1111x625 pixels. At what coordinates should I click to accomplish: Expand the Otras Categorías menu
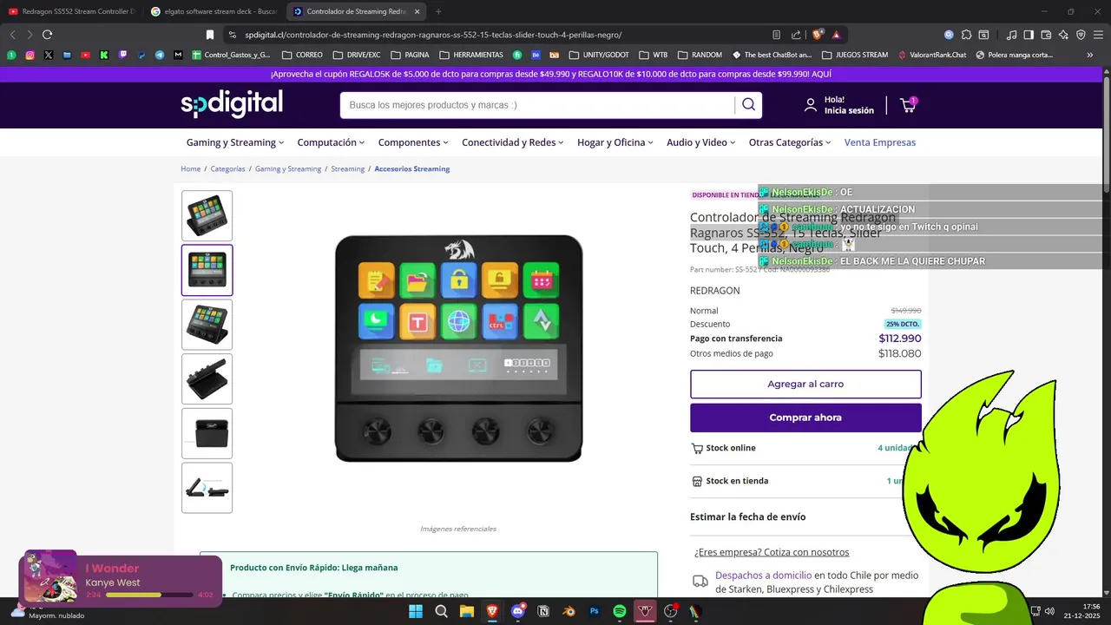(x=790, y=142)
